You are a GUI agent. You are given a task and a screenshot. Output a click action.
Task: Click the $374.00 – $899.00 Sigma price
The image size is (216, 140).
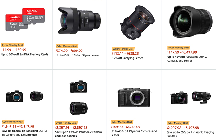[x=69, y=51]
